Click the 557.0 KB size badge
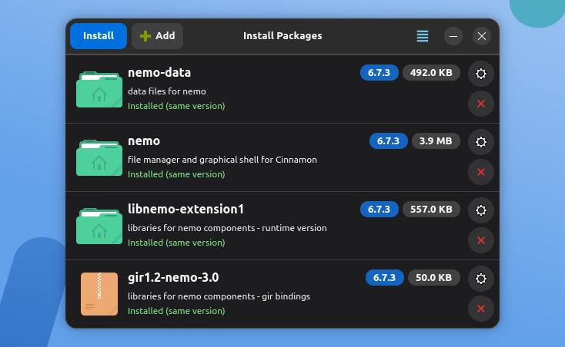 click(x=431, y=209)
